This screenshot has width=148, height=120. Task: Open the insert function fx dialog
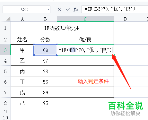point(76,9)
